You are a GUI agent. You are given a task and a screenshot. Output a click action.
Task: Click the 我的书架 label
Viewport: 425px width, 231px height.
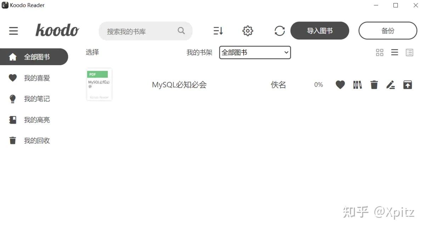click(199, 53)
